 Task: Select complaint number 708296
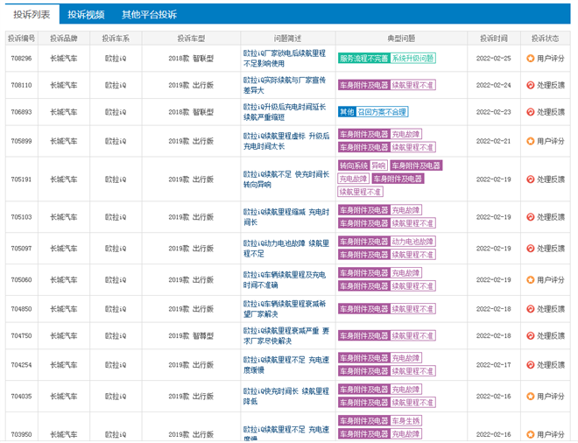[21, 59]
